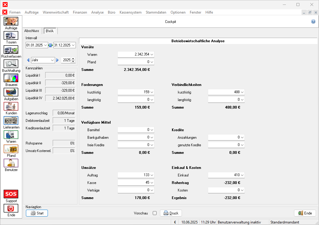Open the Warenwirtschaft menu

(x=56, y=12)
